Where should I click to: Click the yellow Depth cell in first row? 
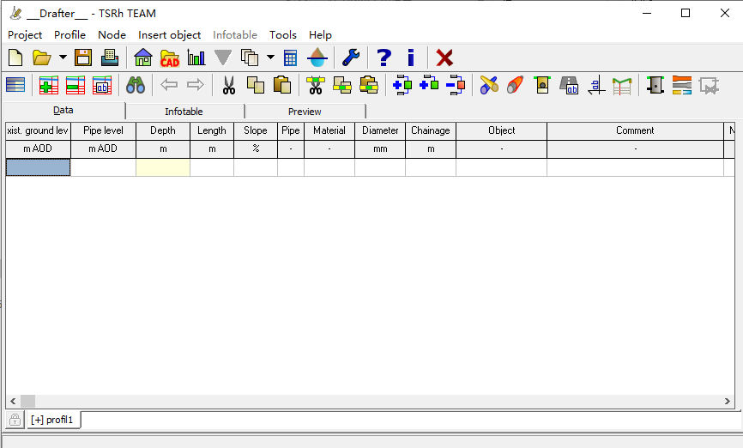163,167
